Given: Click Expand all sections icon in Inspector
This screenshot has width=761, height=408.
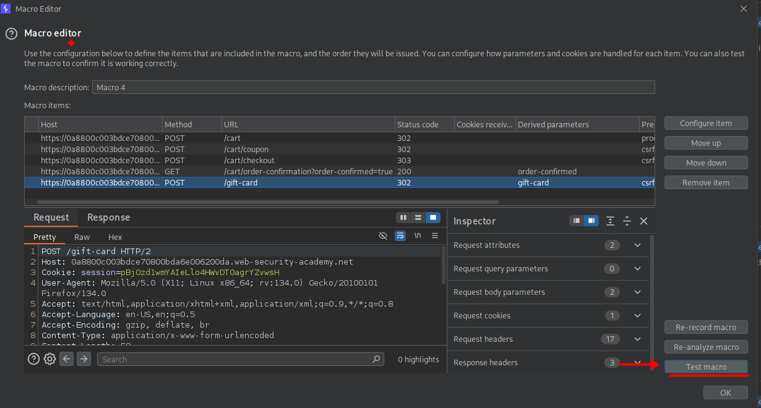Looking at the screenshot, I should (611, 221).
